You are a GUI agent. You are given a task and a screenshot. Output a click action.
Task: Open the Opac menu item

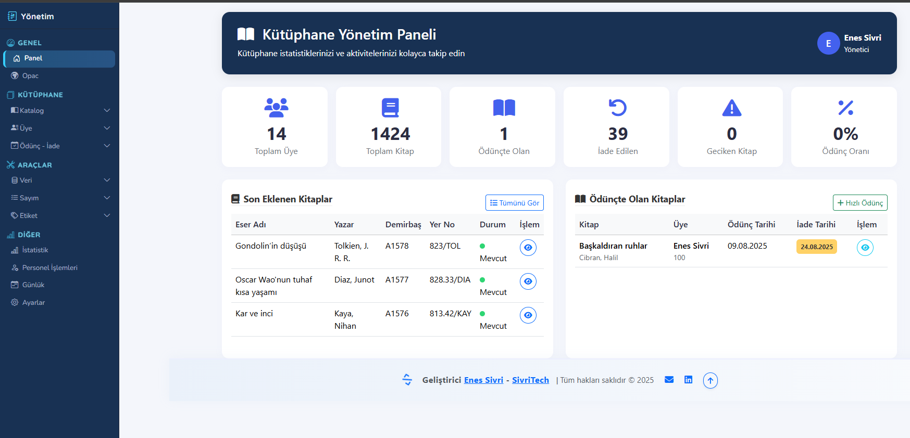[x=30, y=76]
